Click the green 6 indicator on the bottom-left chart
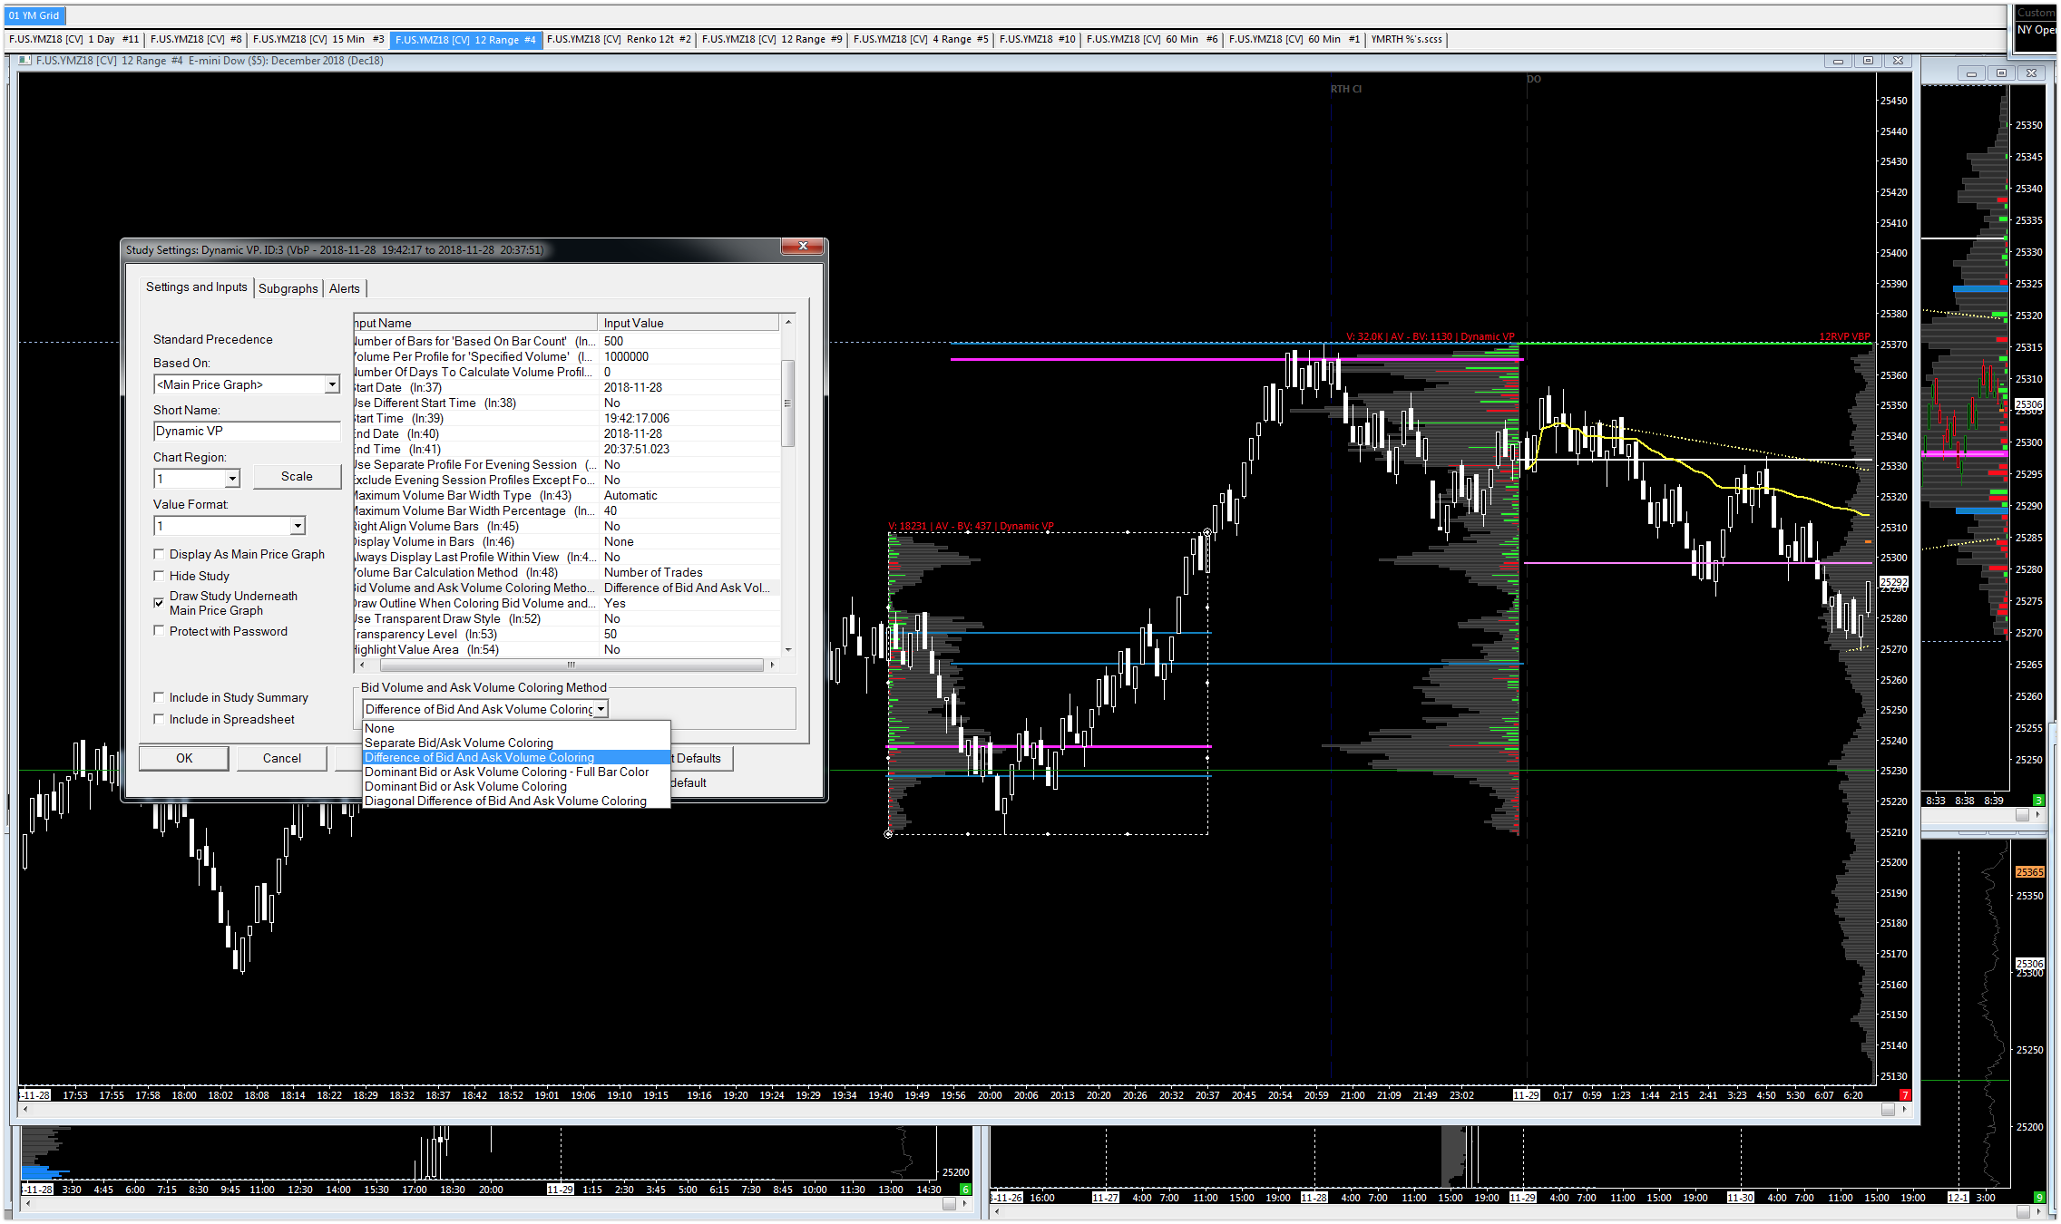 tap(965, 1190)
